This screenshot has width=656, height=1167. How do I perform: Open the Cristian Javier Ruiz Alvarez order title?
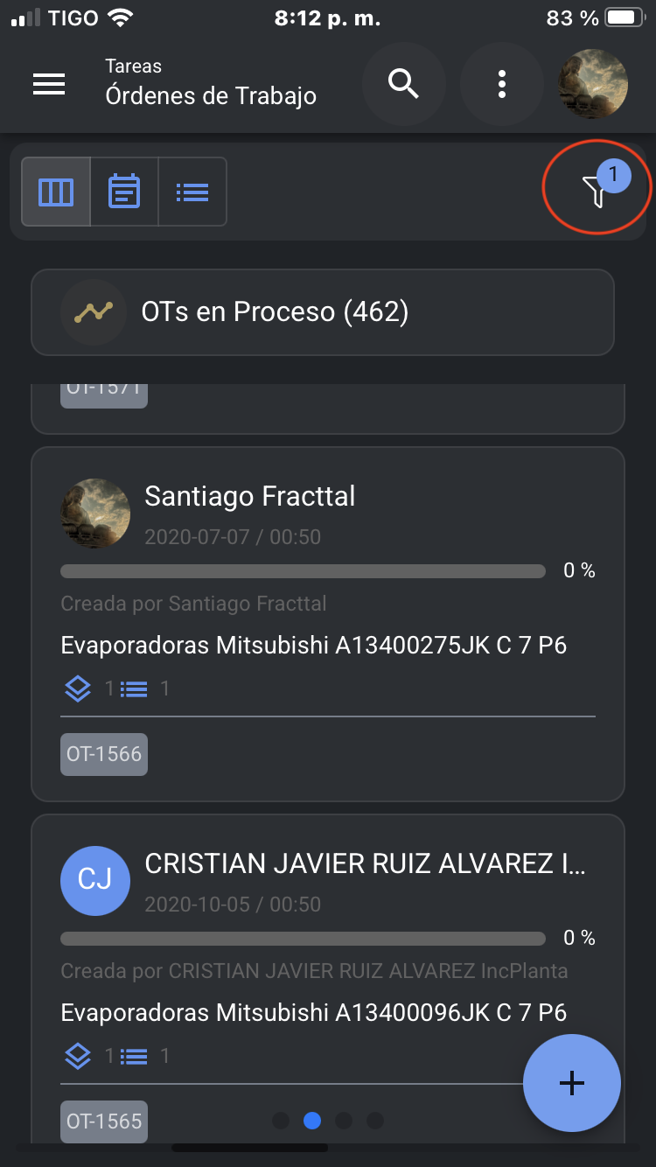pos(365,864)
